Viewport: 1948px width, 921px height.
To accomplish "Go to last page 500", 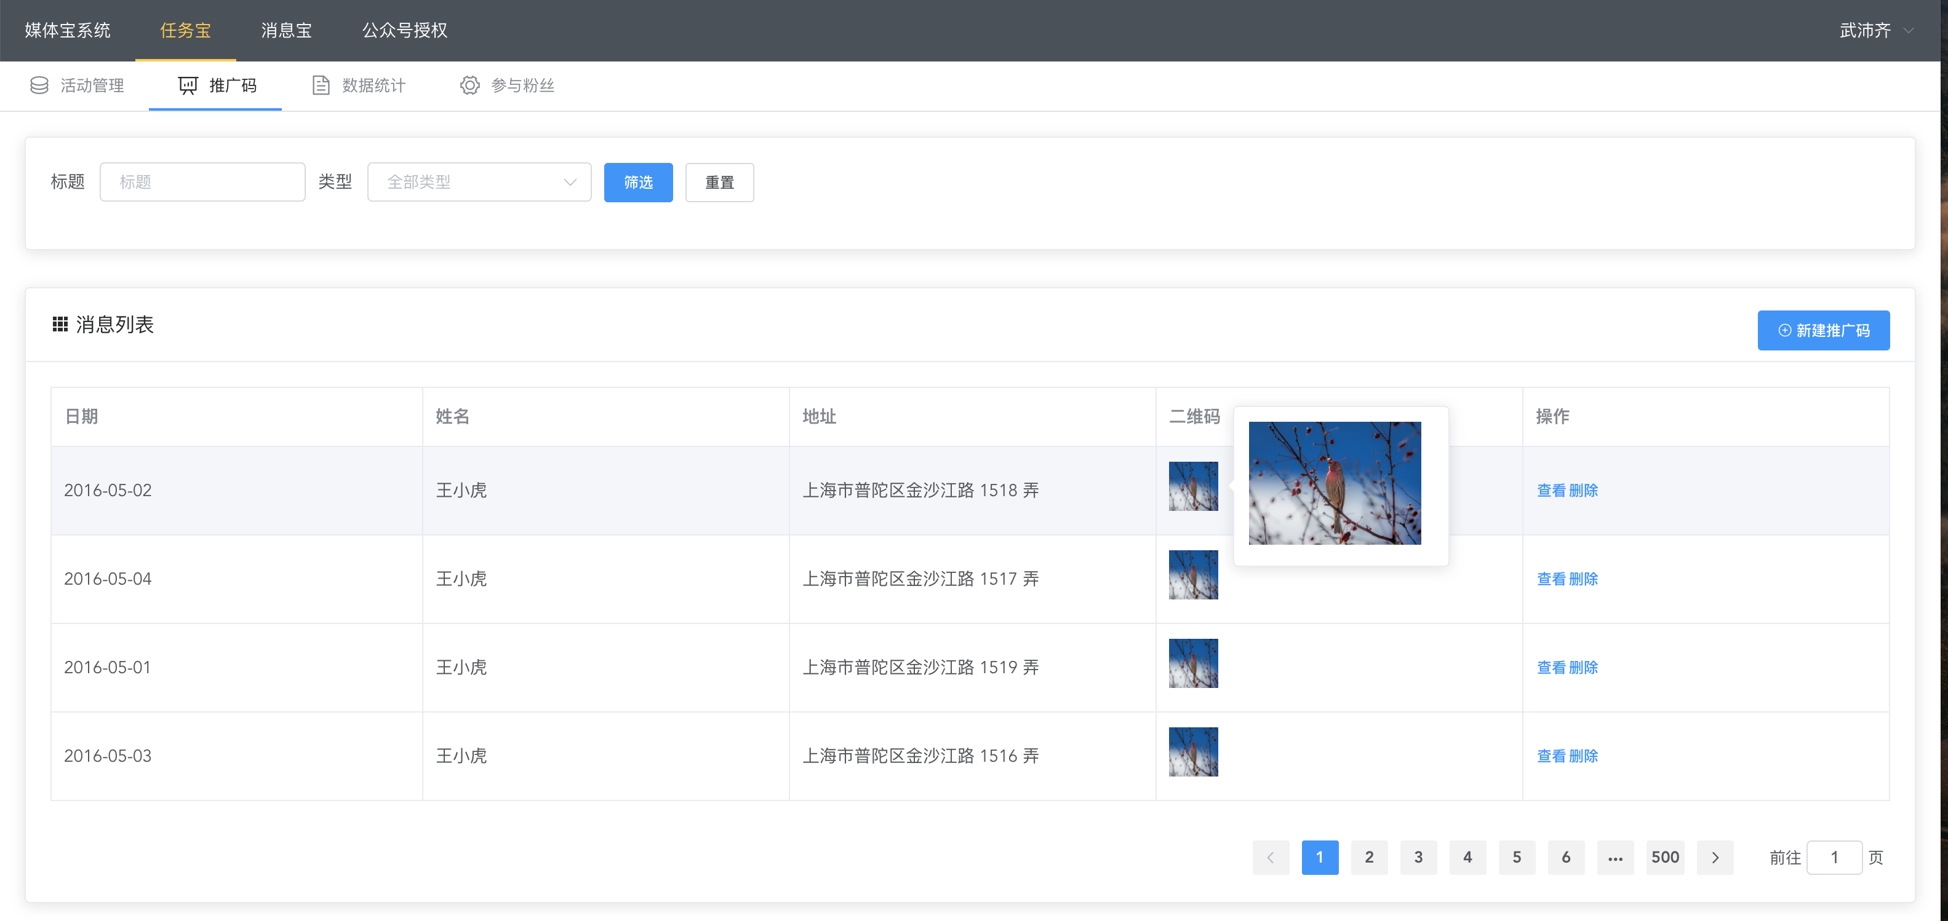I will tap(1665, 858).
